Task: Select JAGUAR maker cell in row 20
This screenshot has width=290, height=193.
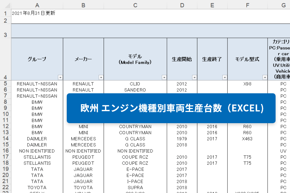Action: click(83, 175)
